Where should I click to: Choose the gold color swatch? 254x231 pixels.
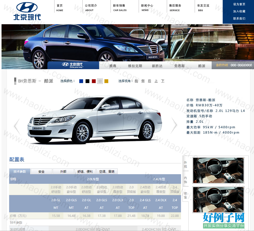point(106,81)
